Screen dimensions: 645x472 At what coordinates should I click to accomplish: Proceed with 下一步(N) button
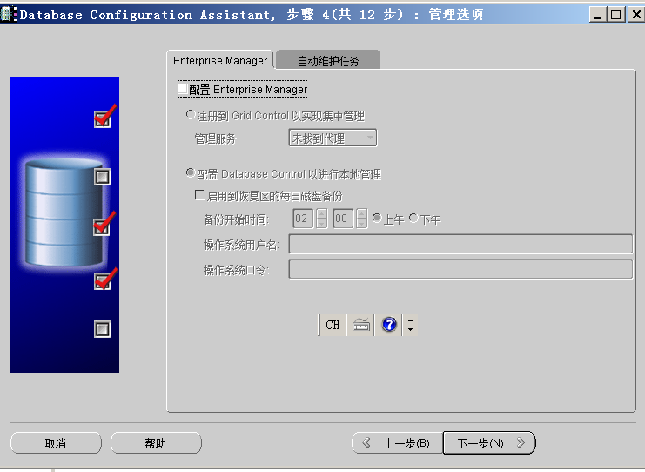click(x=489, y=443)
